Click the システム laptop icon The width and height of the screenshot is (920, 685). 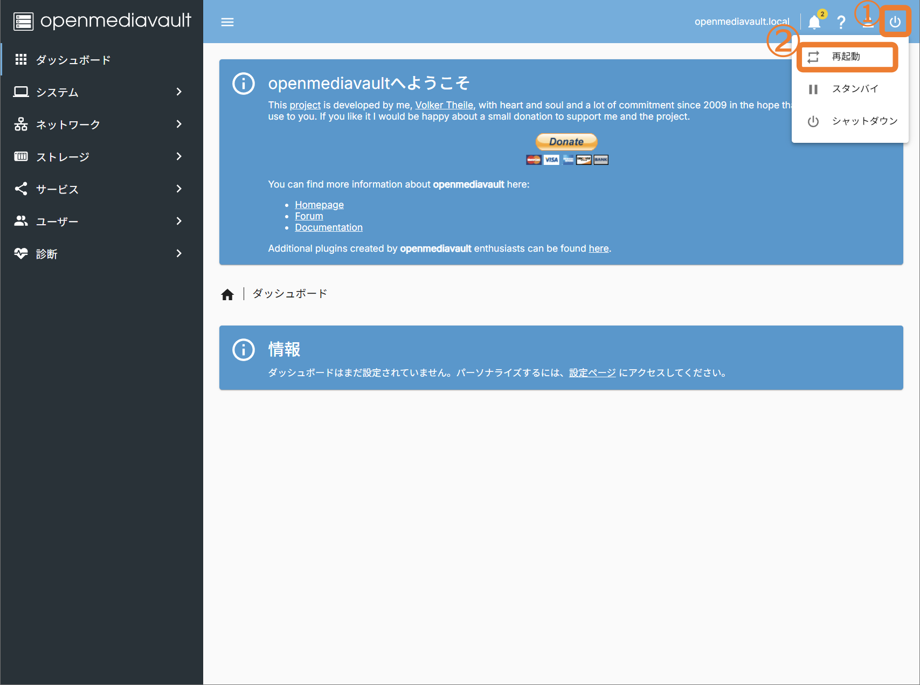click(21, 92)
